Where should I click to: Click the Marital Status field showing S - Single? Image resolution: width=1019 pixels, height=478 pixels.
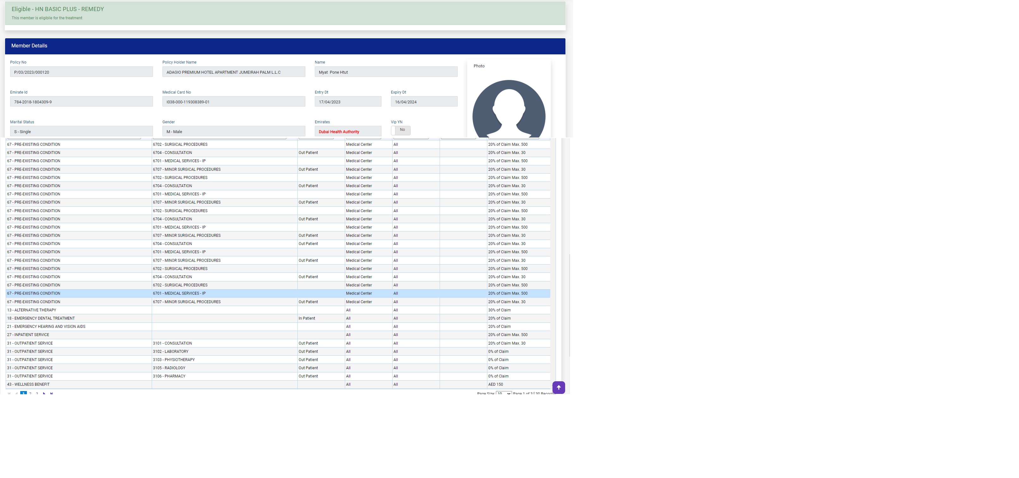click(81, 132)
